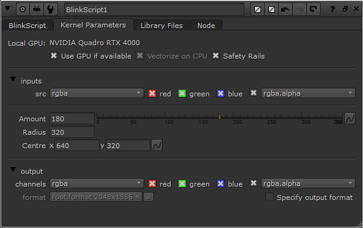This screenshot has height=228, width=363.
Task: Open the root.format 2048x1556 dropdown
Action: [x=96, y=197]
